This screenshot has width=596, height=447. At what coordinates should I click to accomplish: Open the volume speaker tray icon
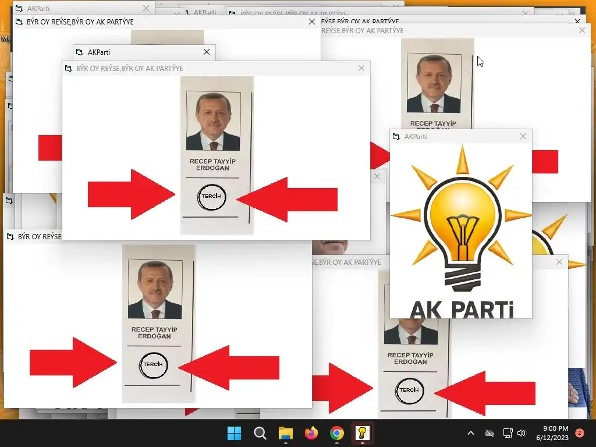(521, 433)
